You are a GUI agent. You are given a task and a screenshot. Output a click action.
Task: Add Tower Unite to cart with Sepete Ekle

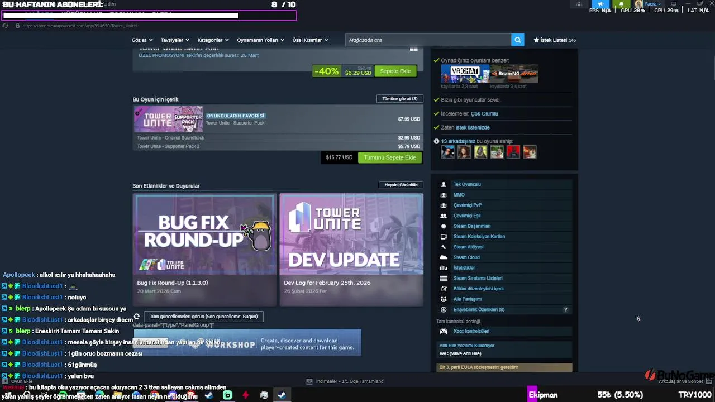pyautogui.click(x=395, y=71)
